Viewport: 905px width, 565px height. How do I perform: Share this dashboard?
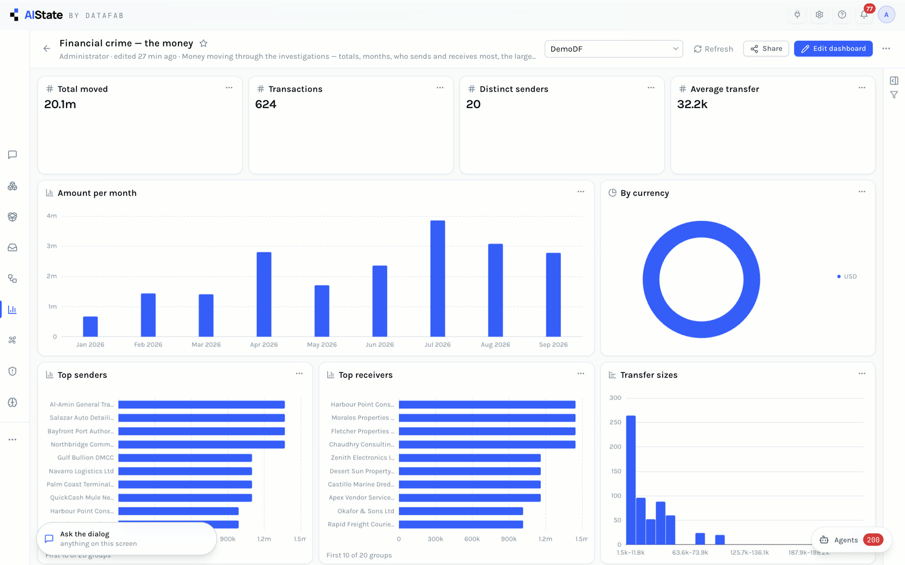766,49
